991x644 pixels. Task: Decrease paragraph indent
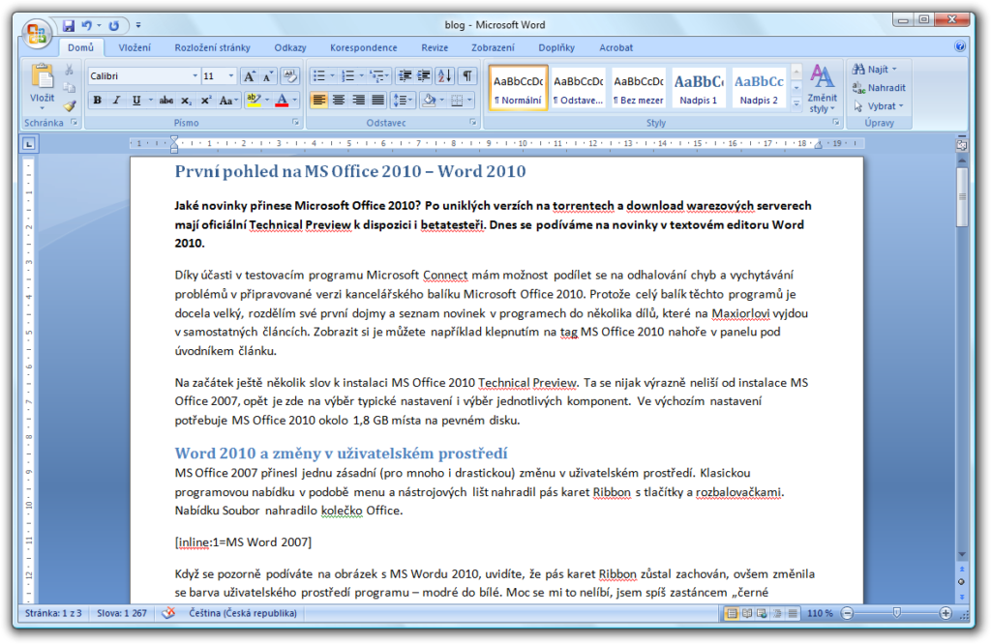(x=405, y=76)
